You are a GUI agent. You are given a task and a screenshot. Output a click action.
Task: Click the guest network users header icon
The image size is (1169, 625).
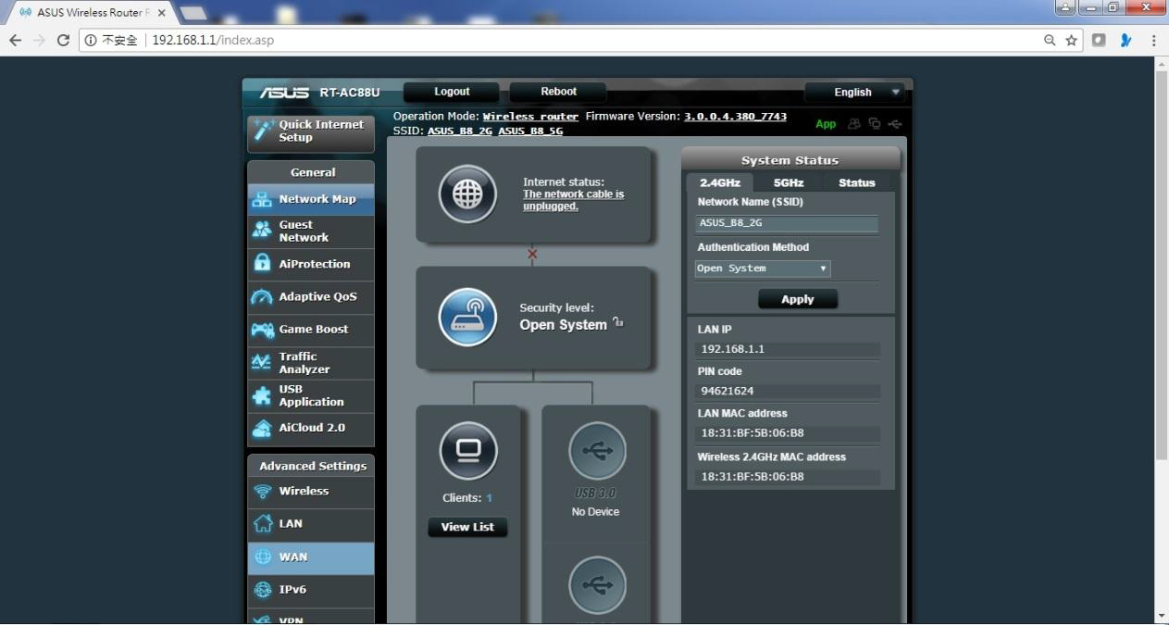point(854,123)
